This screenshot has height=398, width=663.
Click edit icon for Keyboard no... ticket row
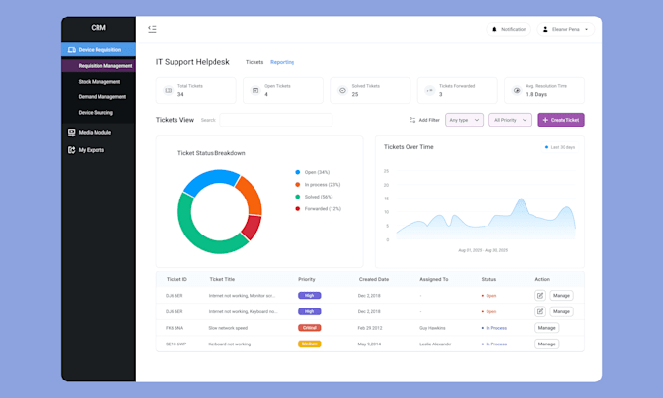(540, 311)
